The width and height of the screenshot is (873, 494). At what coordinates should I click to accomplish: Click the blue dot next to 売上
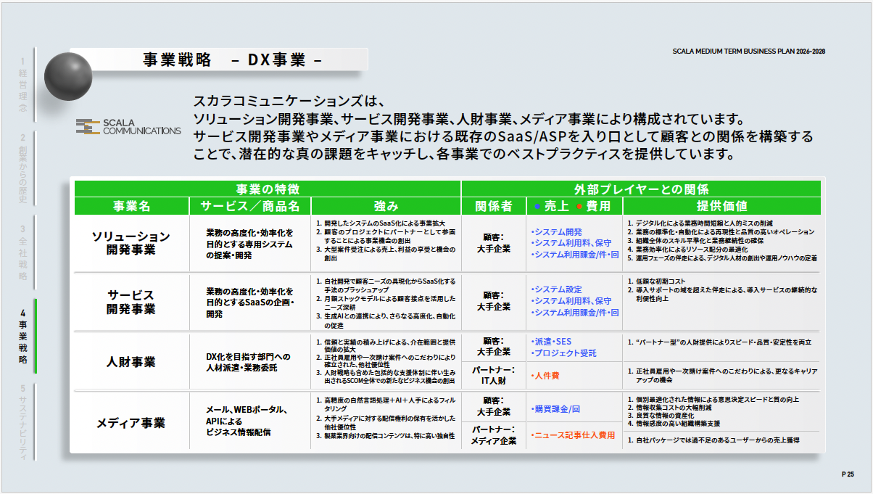(537, 206)
